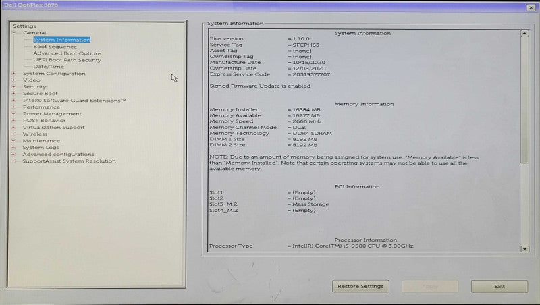Click the Exit button
Screen dimensions: 540x305
point(500,286)
